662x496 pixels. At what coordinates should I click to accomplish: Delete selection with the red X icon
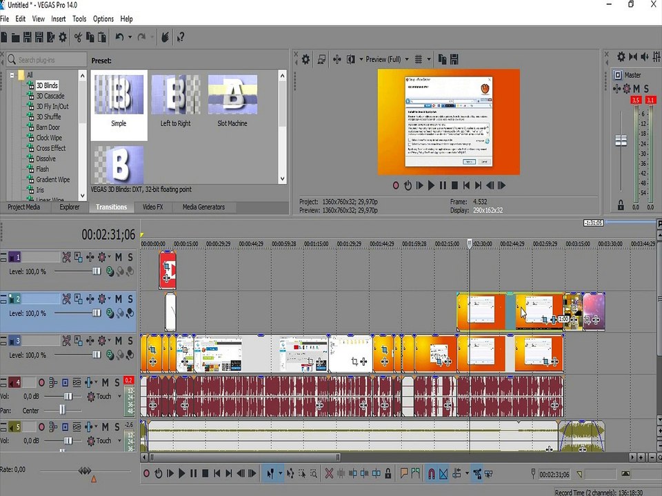point(329,474)
